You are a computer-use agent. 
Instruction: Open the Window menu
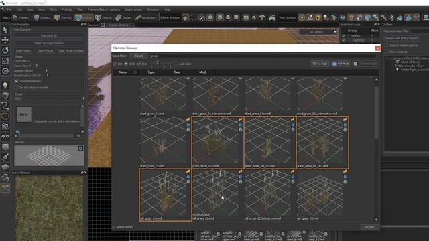[153, 9]
